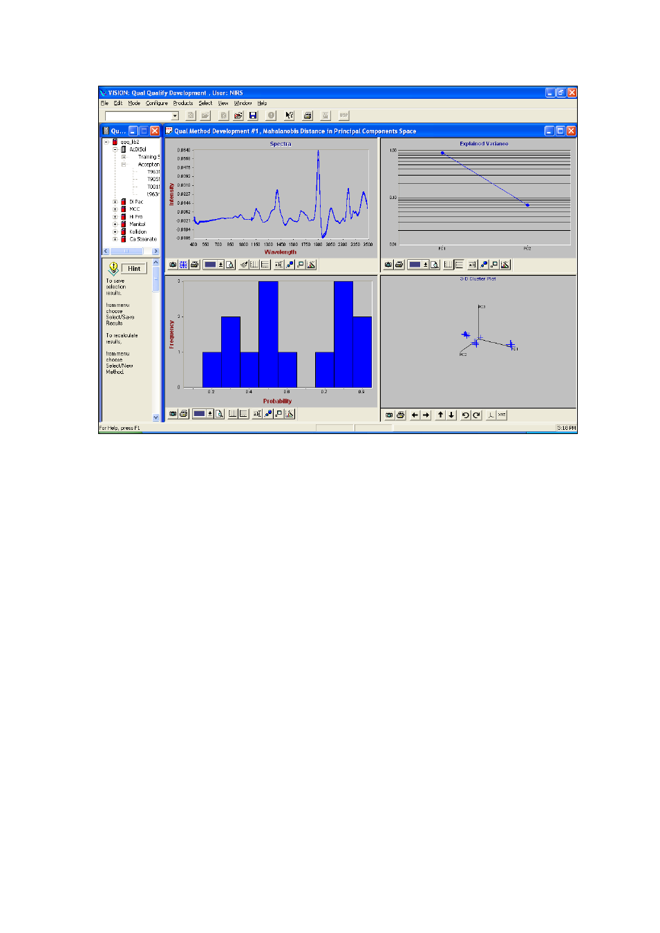Select the T9631 sample in tree

click(153, 172)
